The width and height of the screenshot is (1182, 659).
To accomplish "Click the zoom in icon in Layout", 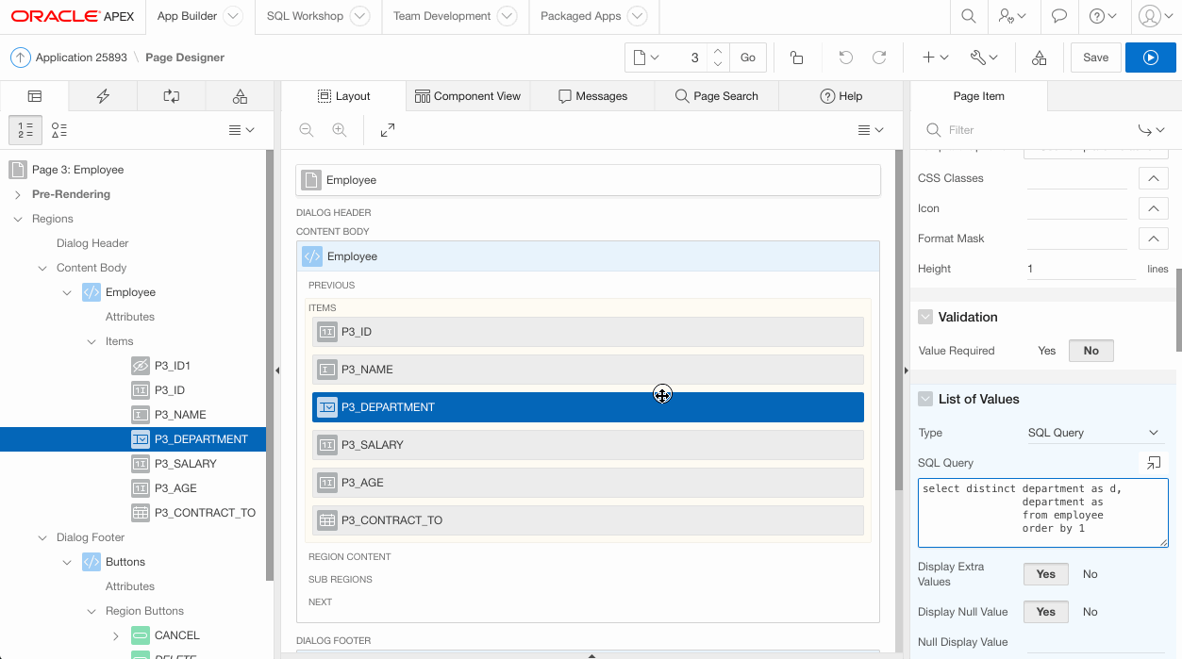I will pos(340,130).
